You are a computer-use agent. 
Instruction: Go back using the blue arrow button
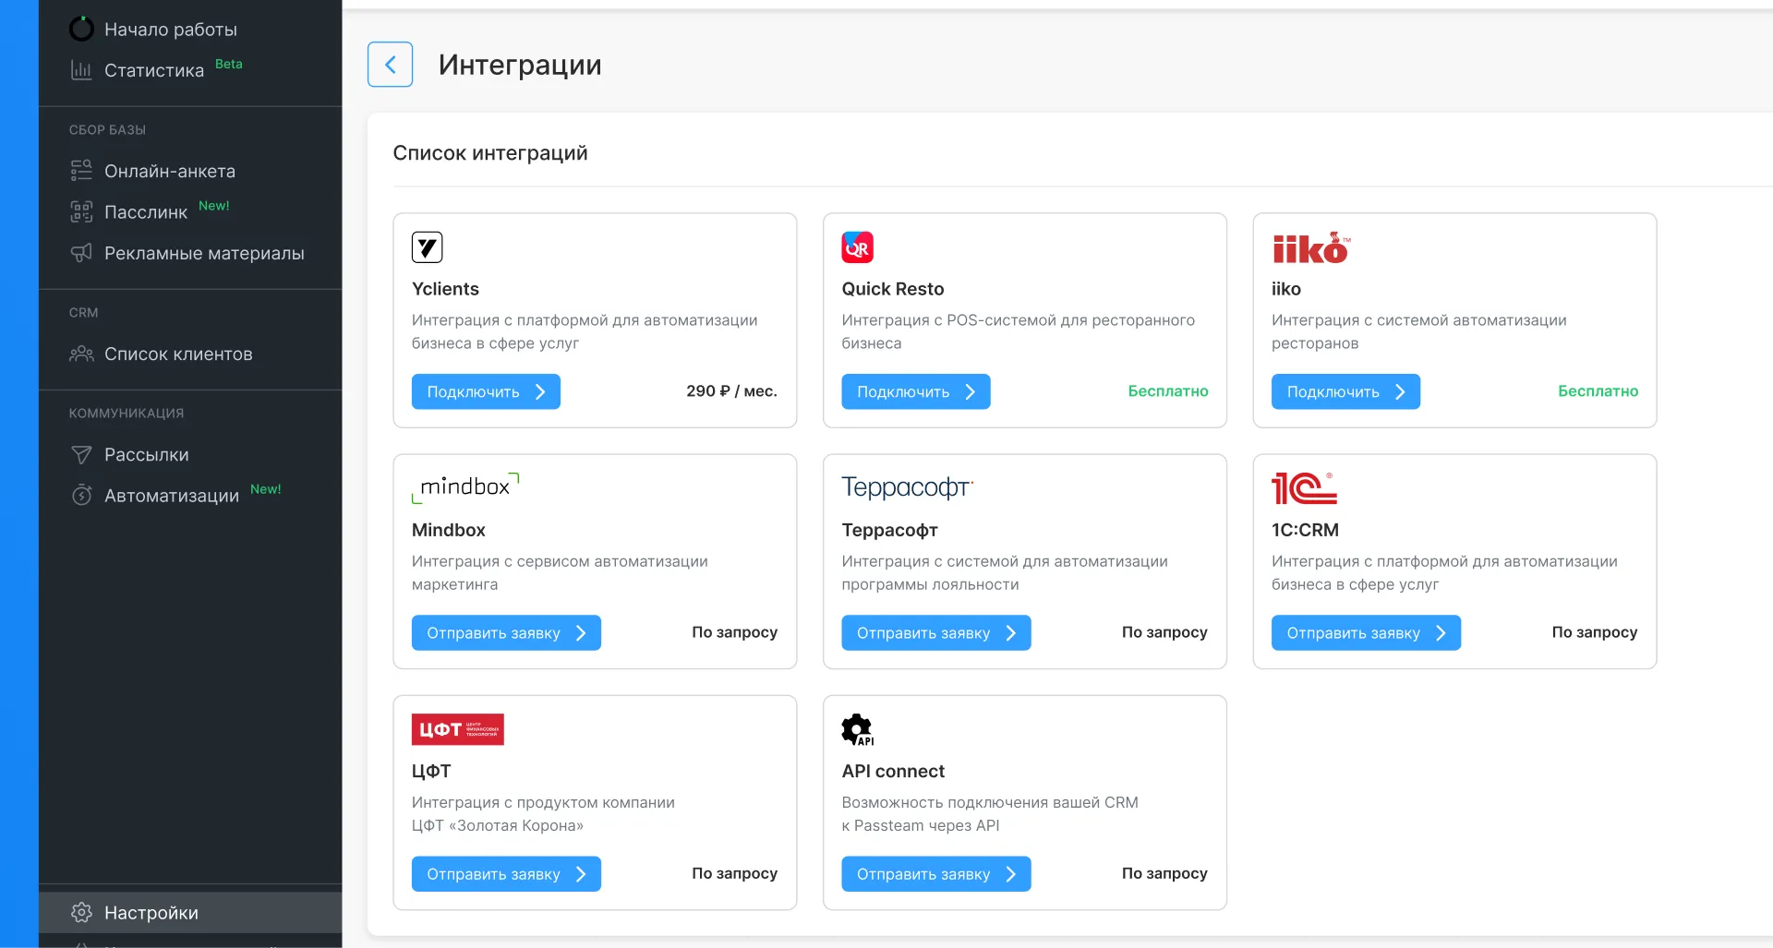point(389,64)
